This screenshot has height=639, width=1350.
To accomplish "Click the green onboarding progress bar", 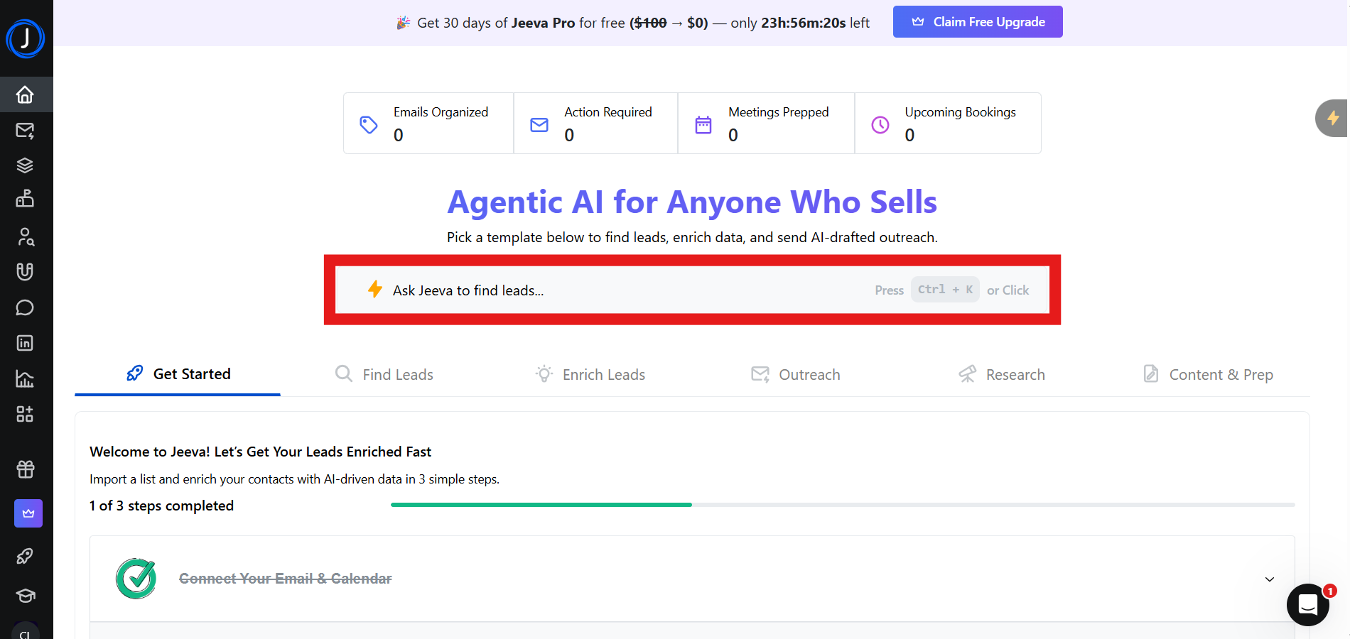I will pos(540,505).
